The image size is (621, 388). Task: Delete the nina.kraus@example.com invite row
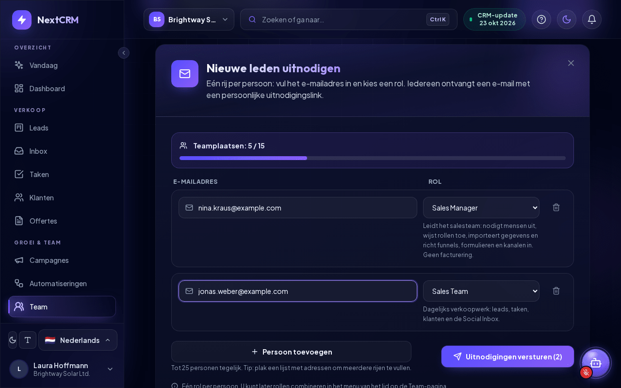pyautogui.click(x=556, y=208)
